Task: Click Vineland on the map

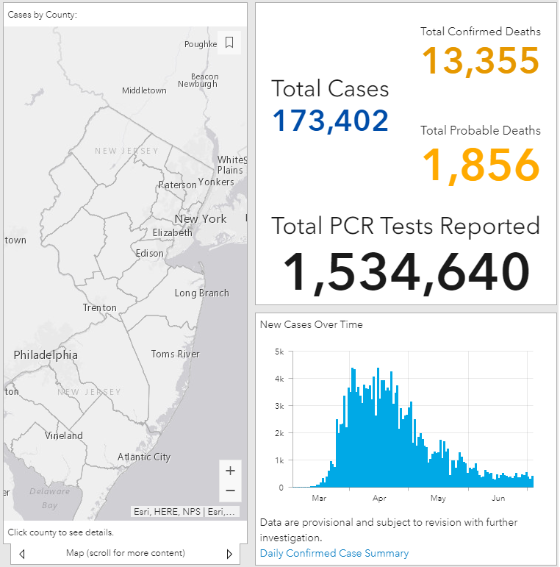Action: [64, 435]
